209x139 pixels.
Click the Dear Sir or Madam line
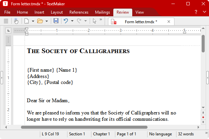(48, 101)
